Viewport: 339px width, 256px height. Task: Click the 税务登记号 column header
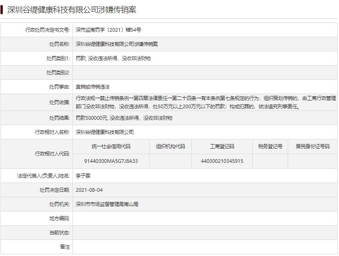pyautogui.click(x=270, y=147)
